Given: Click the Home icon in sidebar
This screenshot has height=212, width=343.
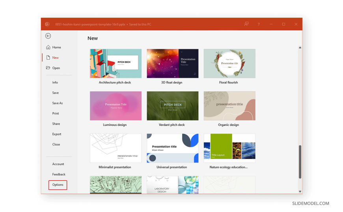Looking at the screenshot, I should tap(48, 47).
